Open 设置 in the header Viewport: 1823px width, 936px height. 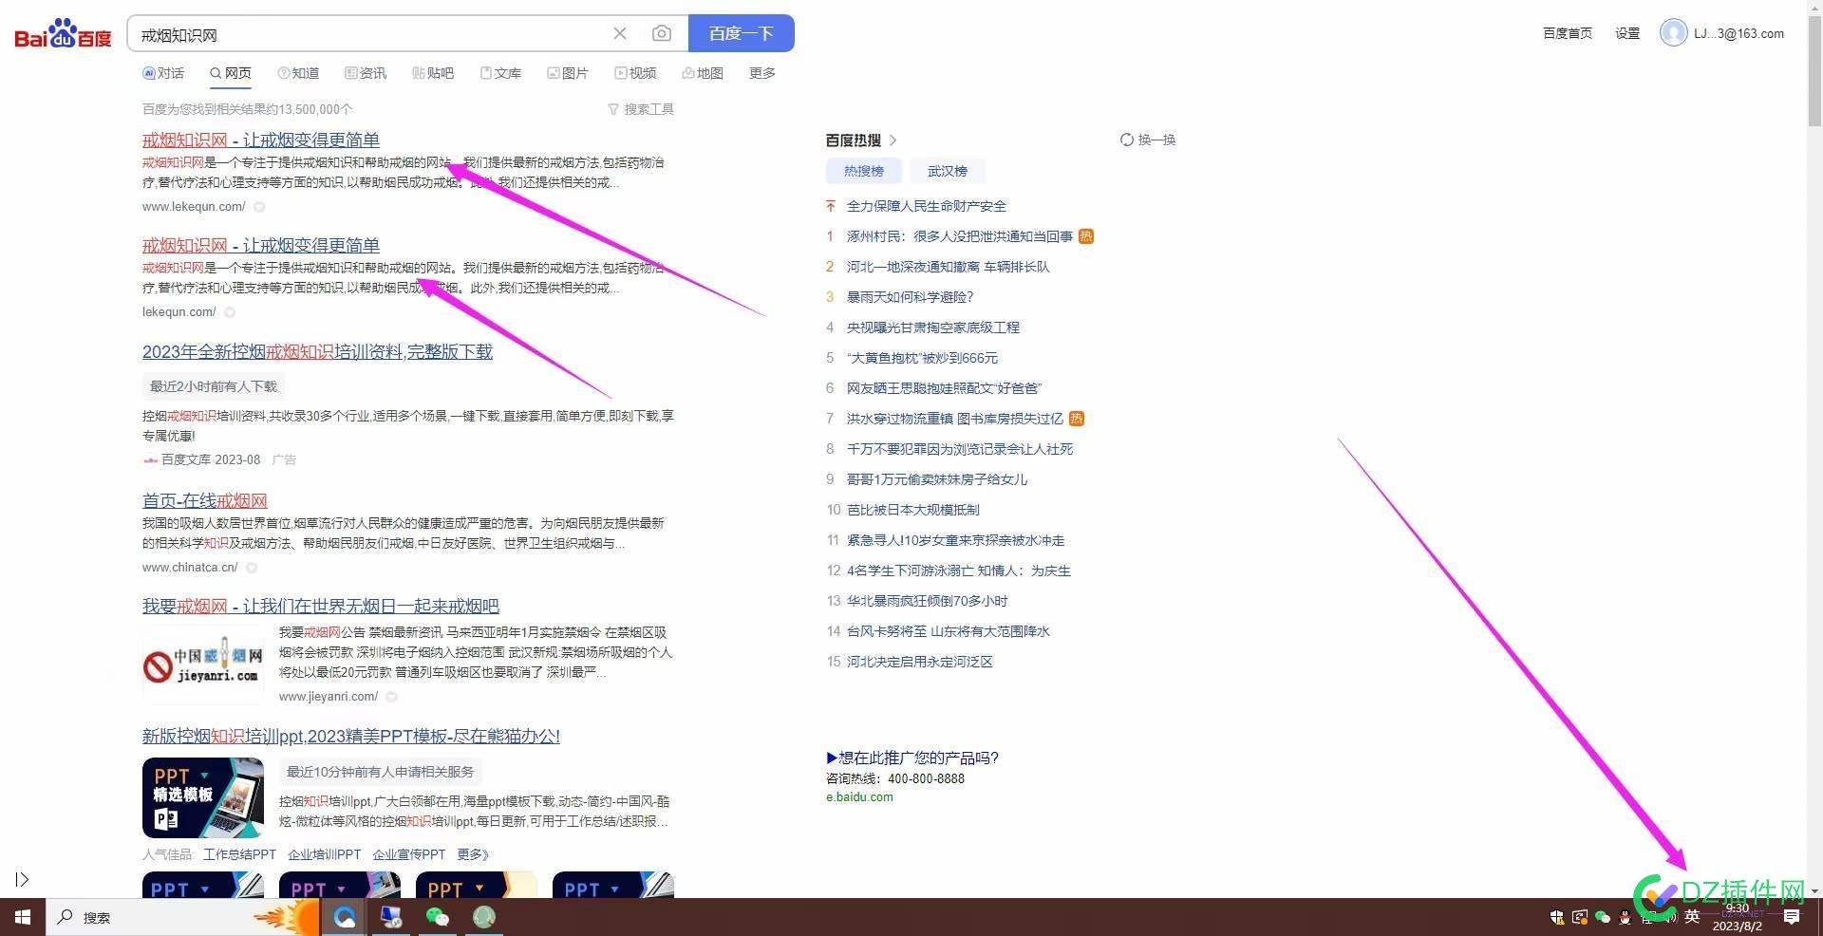1627,33
